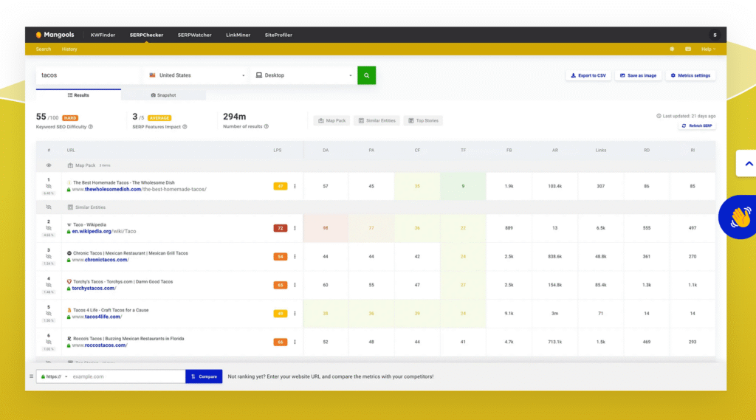Open en.wikipedia.org/wiki/Taco link
This screenshot has width=756, height=420.
pyautogui.click(x=103, y=232)
